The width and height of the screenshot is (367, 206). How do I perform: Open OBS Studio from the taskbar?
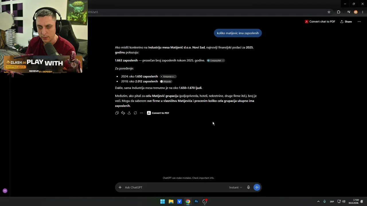point(205,201)
